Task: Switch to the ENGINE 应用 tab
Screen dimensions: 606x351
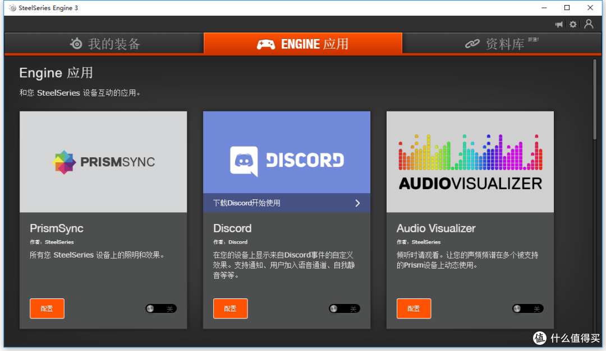Action: pyautogui.click(x=303, y=43)
